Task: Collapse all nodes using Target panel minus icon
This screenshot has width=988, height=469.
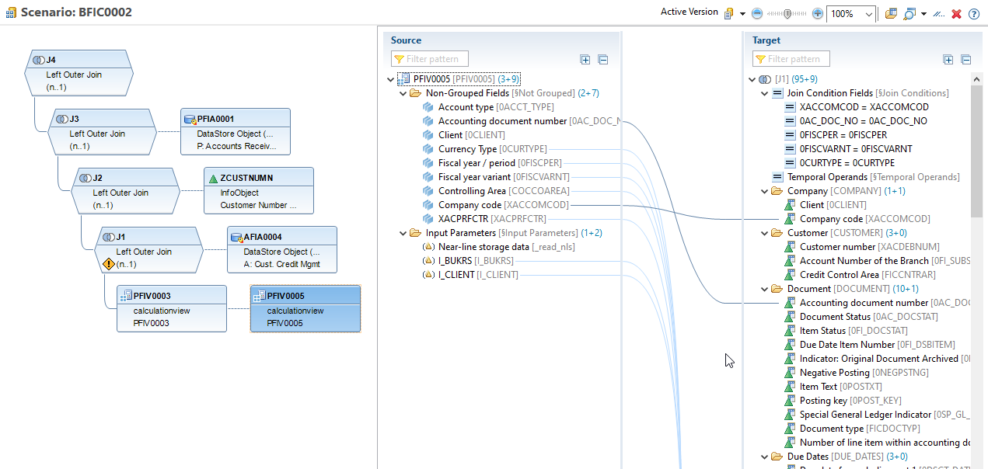Action: [x=965, y=59]
